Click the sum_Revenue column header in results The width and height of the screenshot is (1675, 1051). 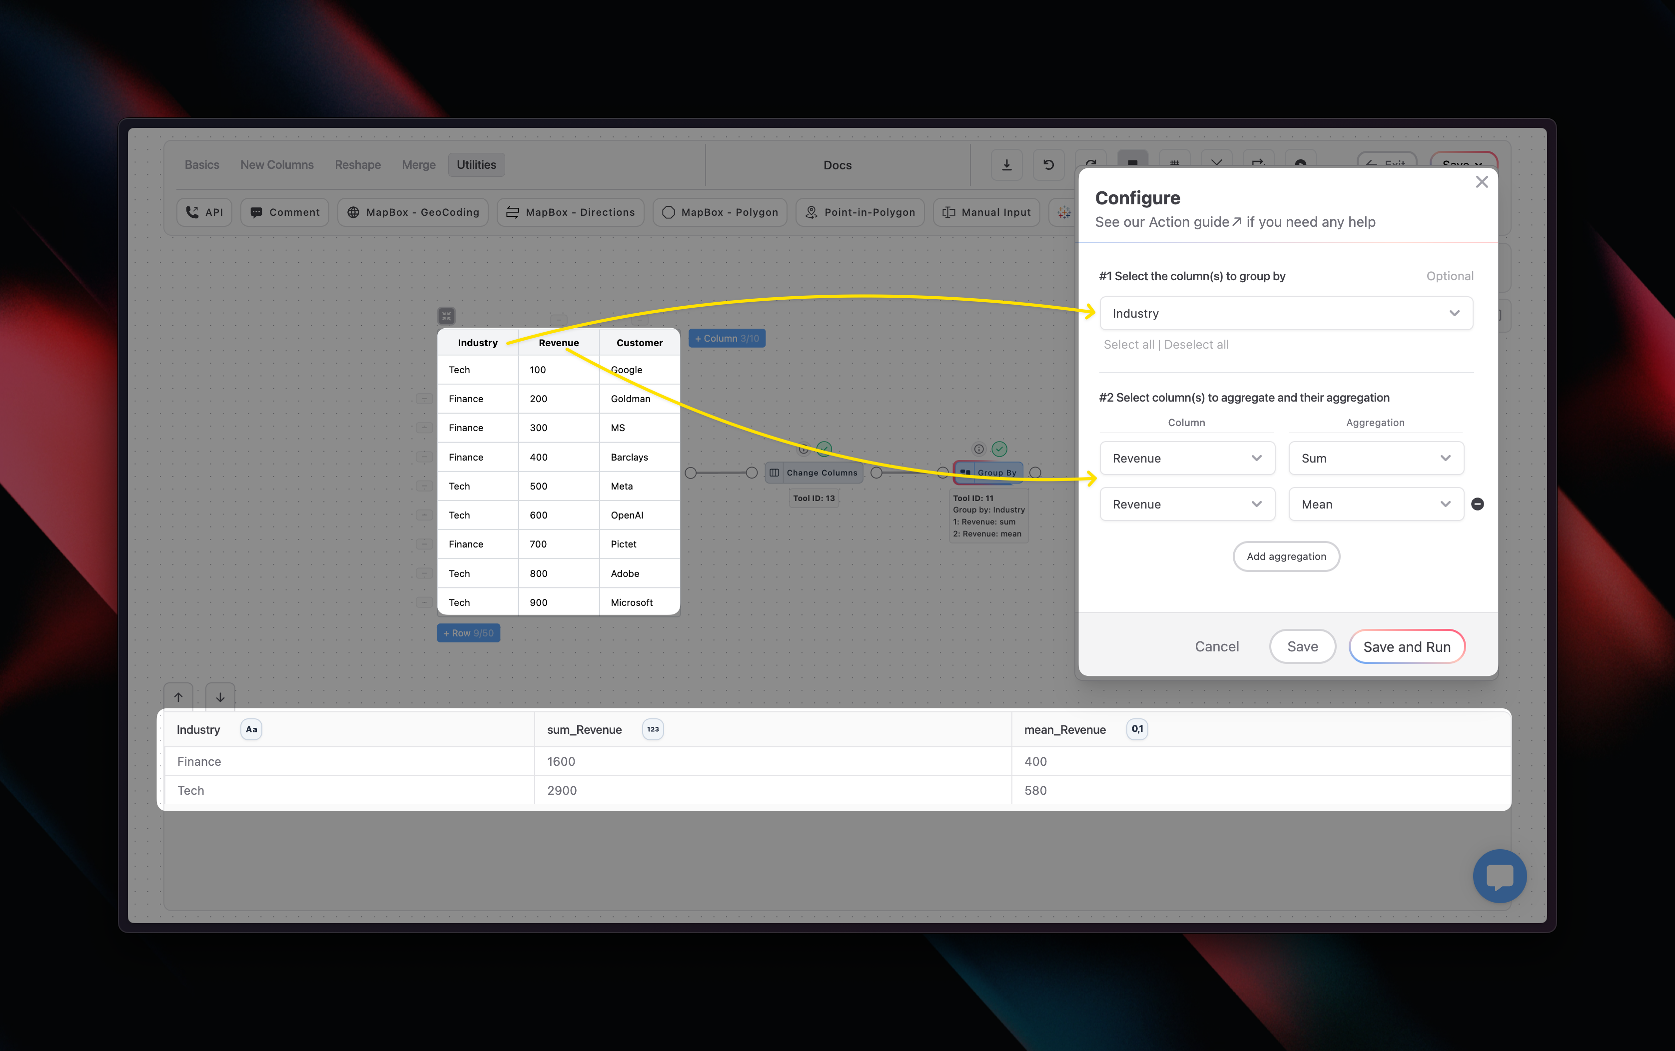tap(584, 730)
